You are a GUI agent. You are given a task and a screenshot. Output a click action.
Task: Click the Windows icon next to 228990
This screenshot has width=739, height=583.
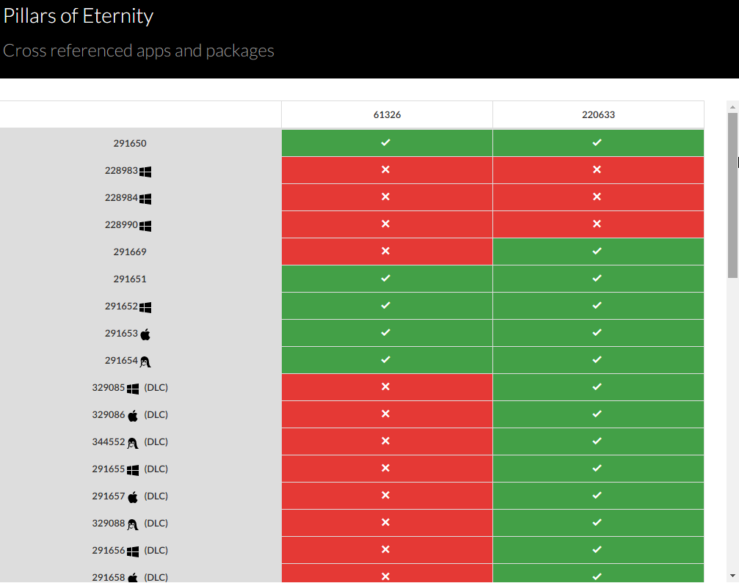tap(145, 225)
